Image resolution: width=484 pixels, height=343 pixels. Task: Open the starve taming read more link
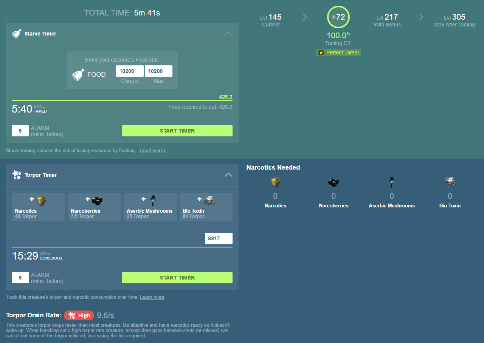point(152,151)
